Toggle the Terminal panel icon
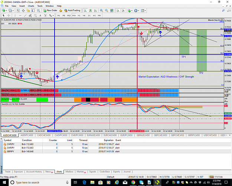The image size is (232, 186). 33,10
